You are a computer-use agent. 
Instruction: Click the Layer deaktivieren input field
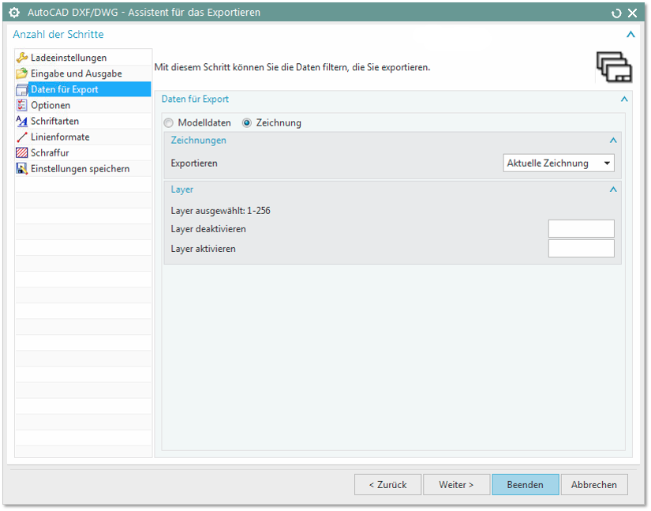click(x=581, y=229)
